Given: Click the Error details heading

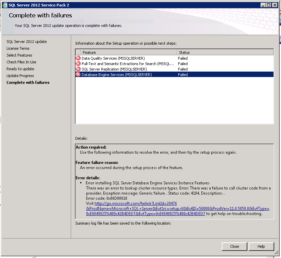Looking at the screenshot, I should click(88, 178).
